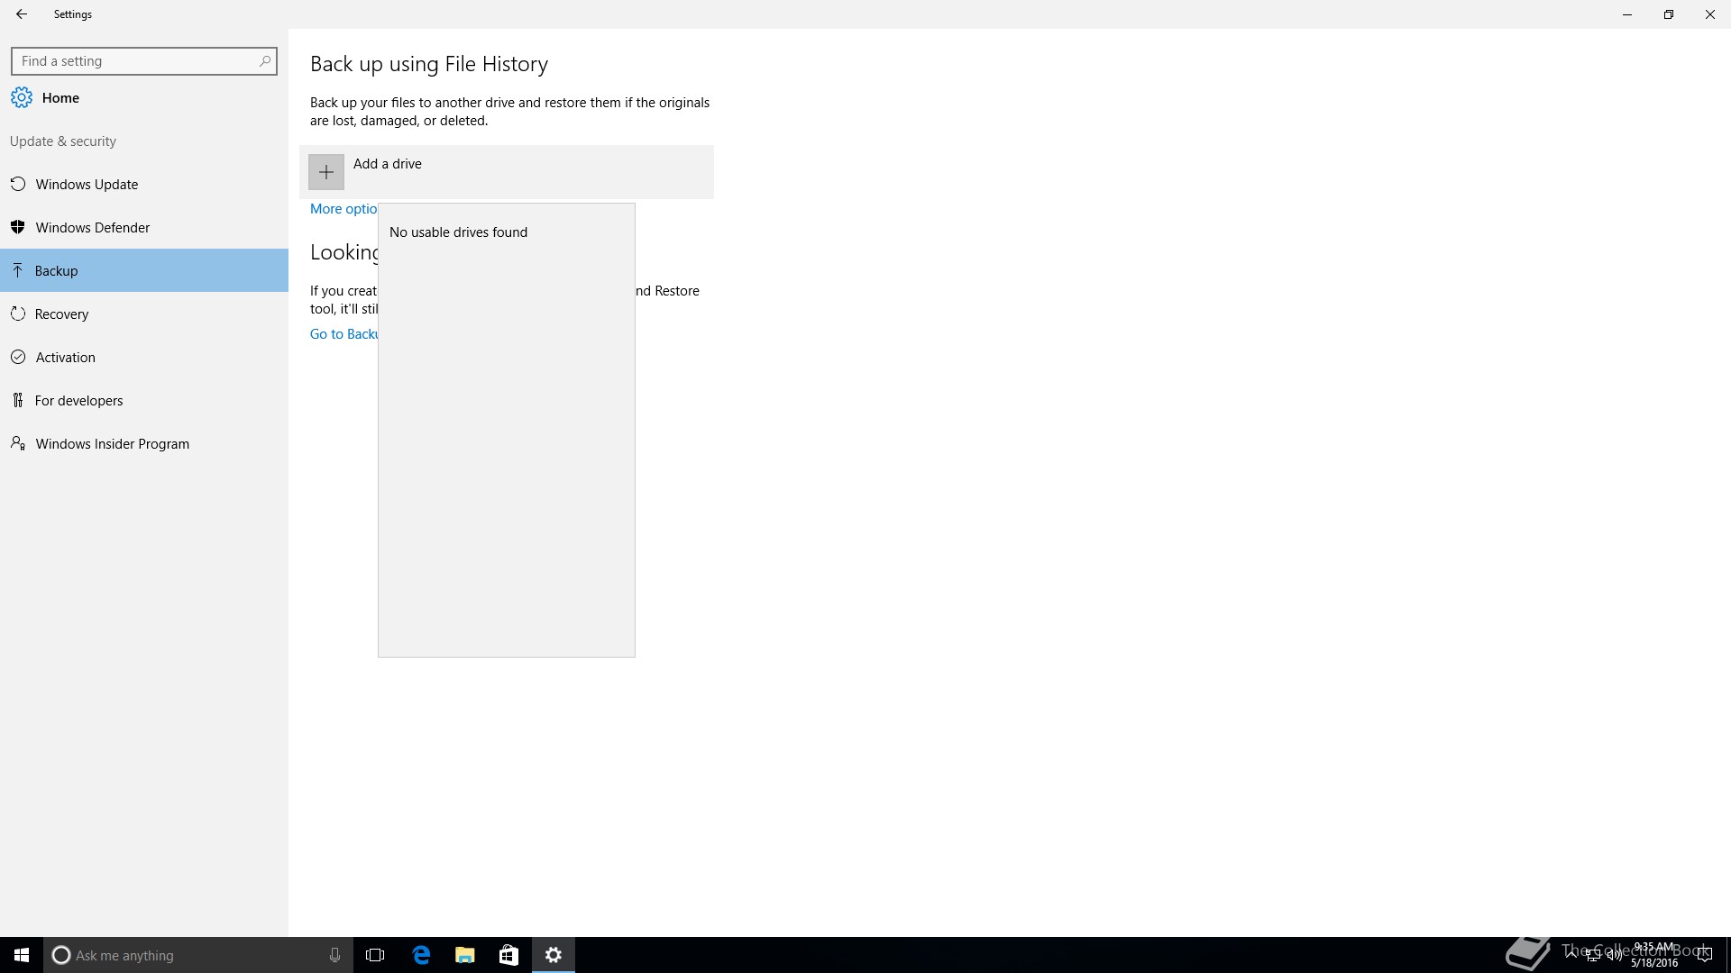1731x973 pixels.
Task: Click the network icon in the tray
Action: (1593, 955)
